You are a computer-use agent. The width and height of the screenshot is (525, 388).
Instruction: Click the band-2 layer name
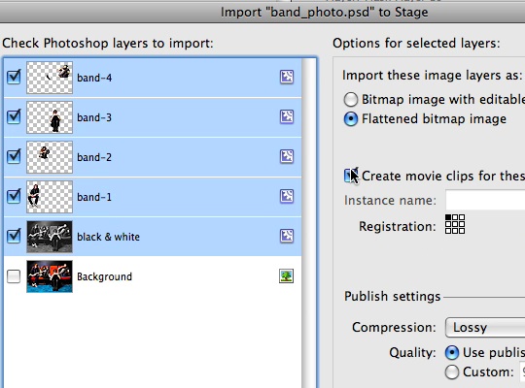click(94, 157)
